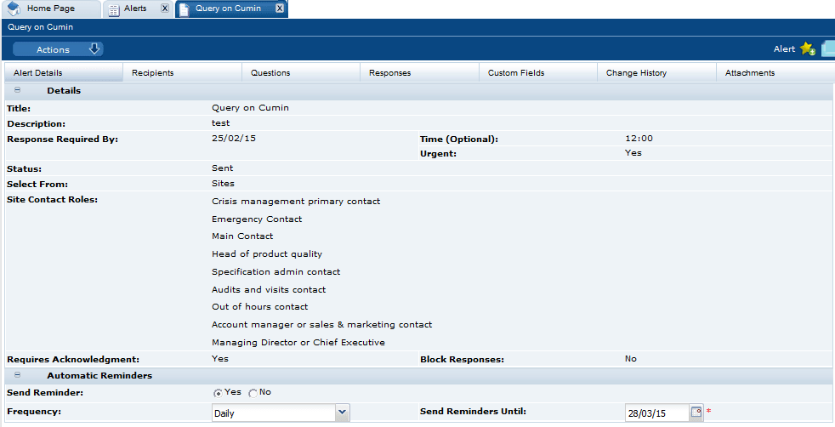Image resolution: width=835 pixels, height=427 pixels.
Task: Close the Alerts tab
Action: pos(165,9)
